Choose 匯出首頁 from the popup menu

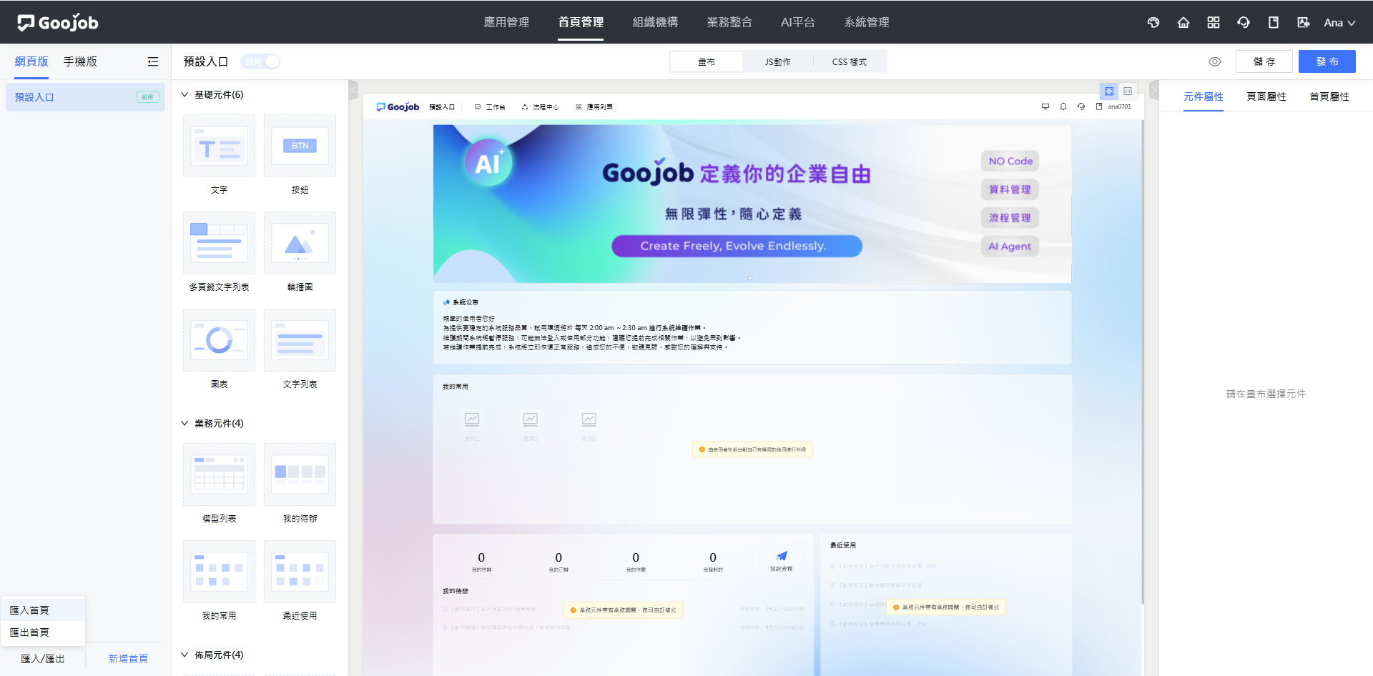[43, 632]
